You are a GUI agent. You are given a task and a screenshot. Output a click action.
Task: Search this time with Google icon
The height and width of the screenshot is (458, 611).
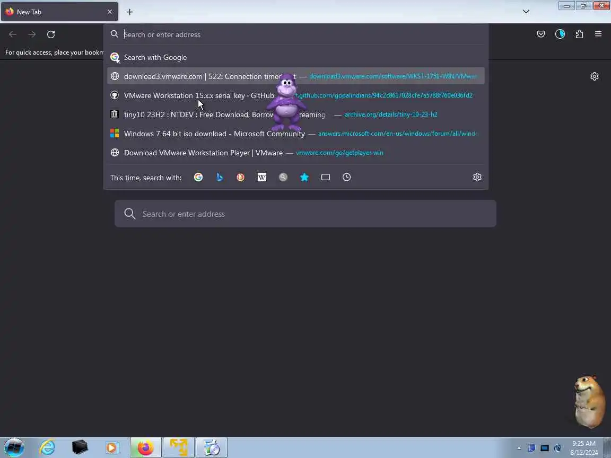[x=198, y=177]
